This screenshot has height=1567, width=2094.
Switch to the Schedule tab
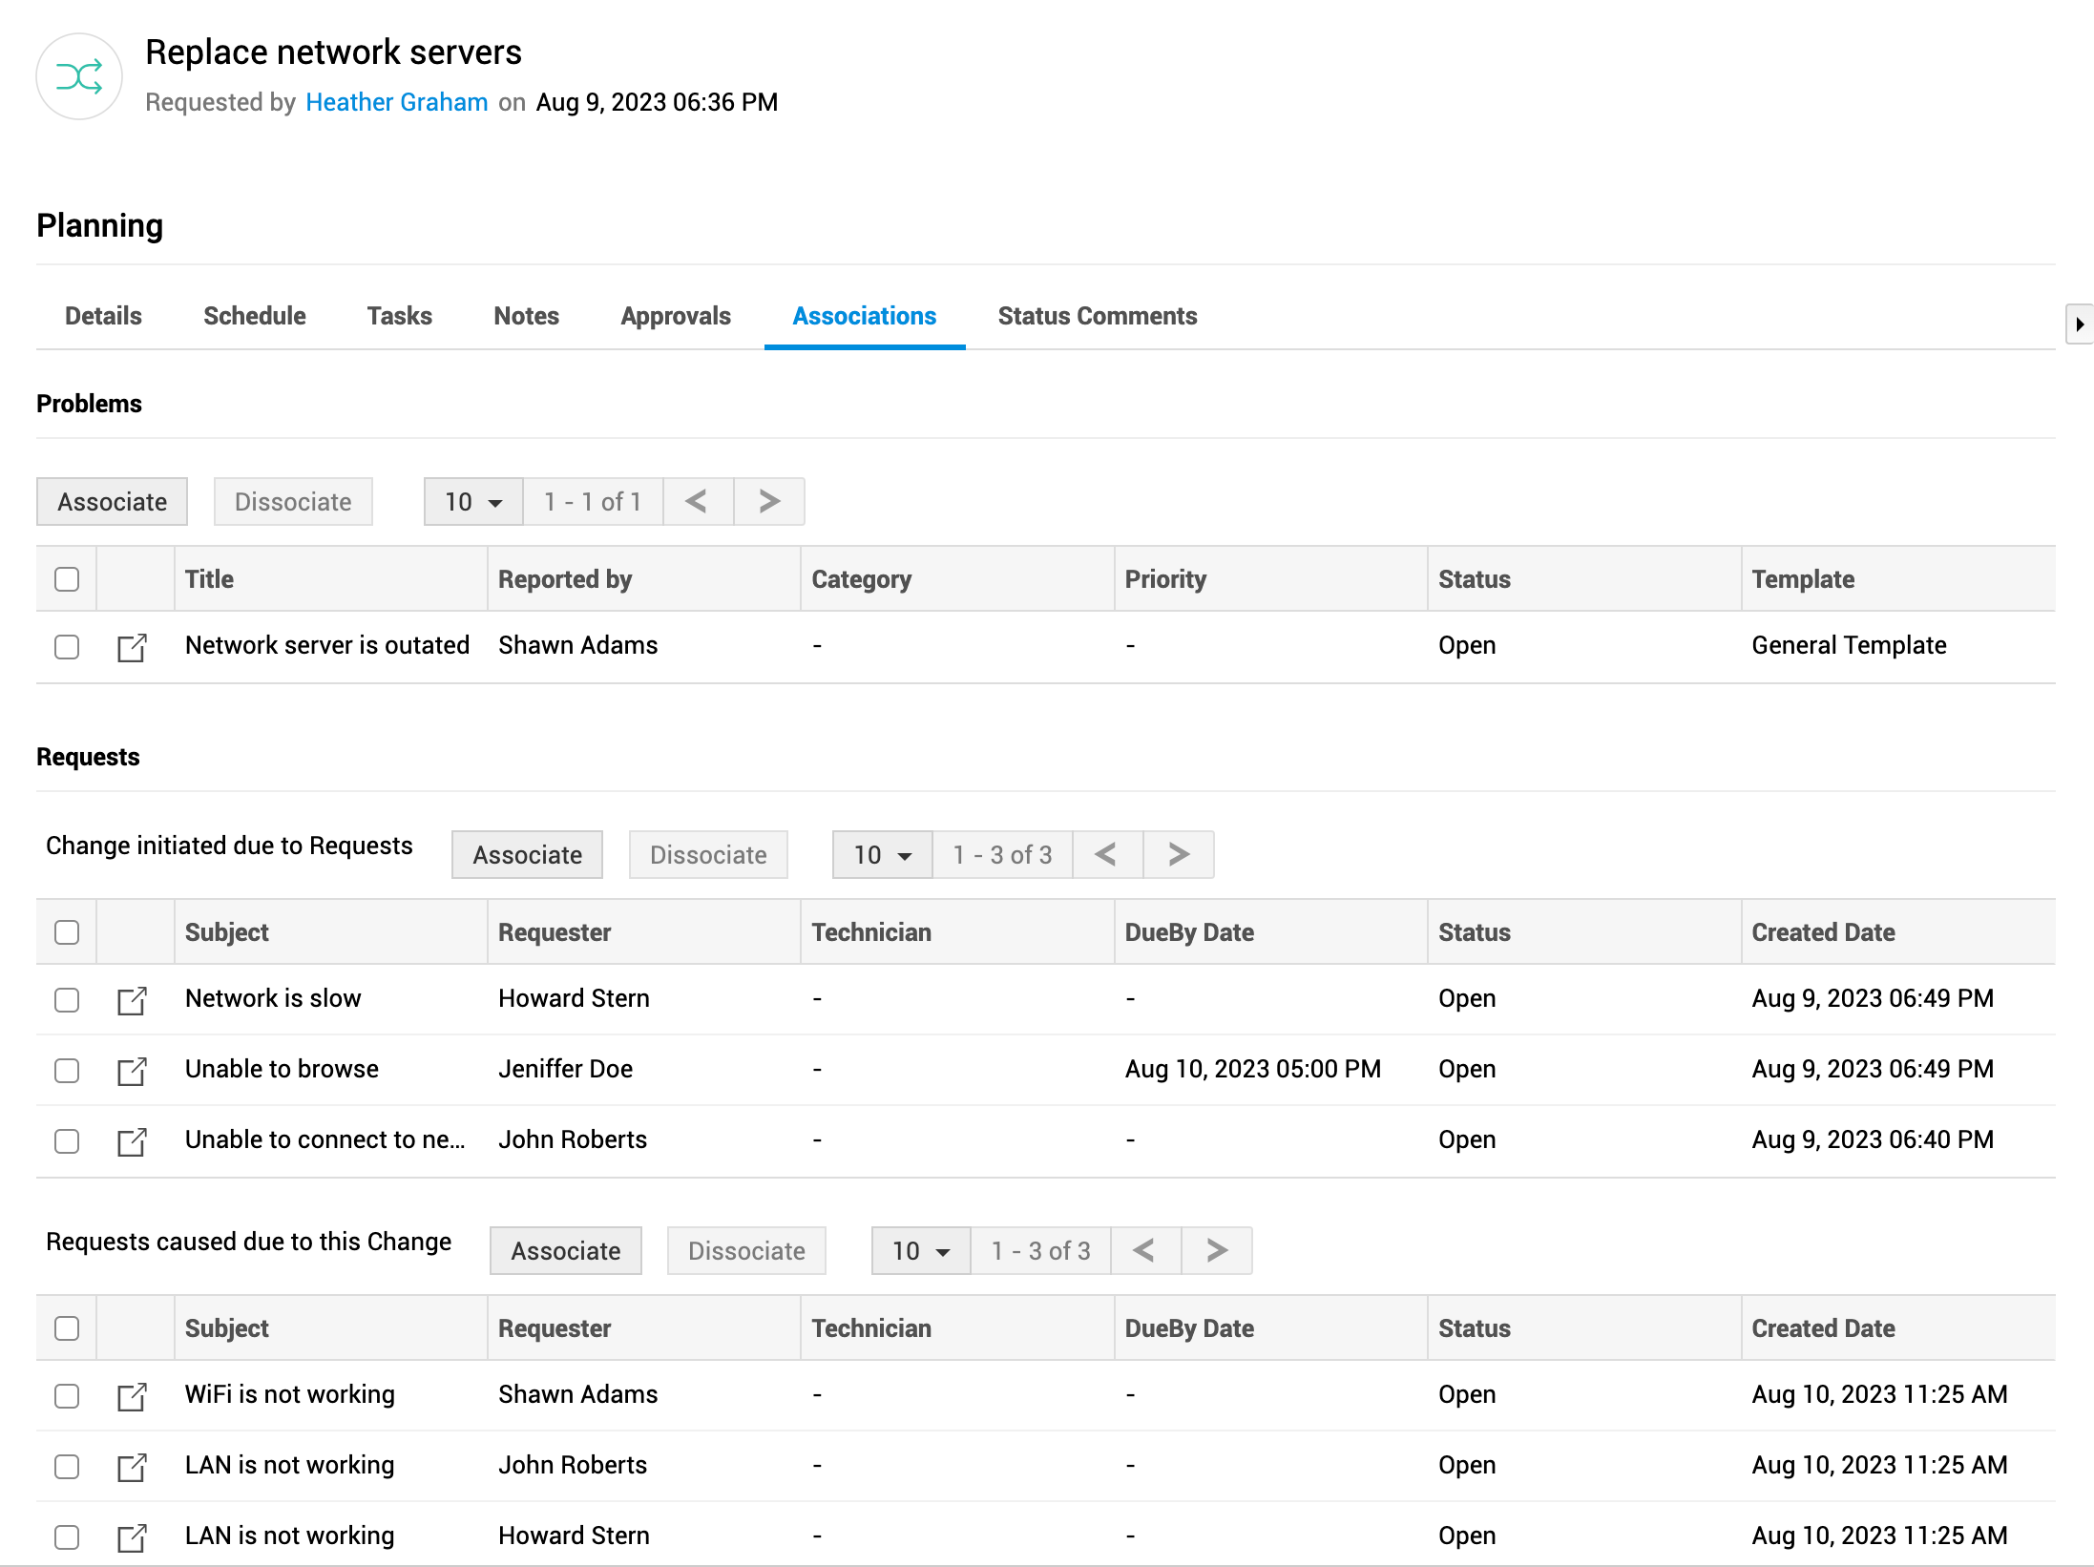[255, 316]
